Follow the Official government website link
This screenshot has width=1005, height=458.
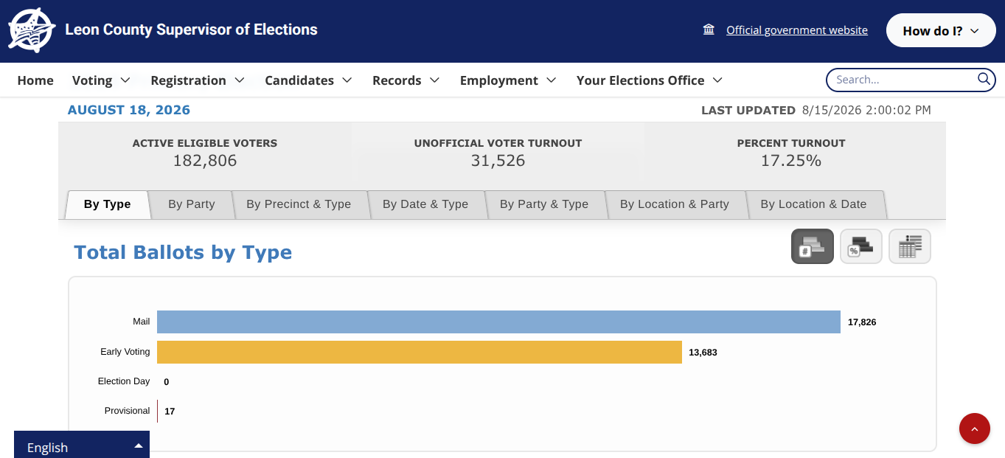[797, 30]
